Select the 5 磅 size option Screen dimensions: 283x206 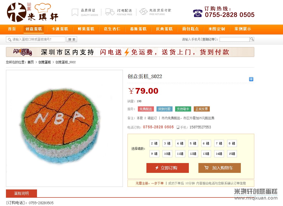193,143
